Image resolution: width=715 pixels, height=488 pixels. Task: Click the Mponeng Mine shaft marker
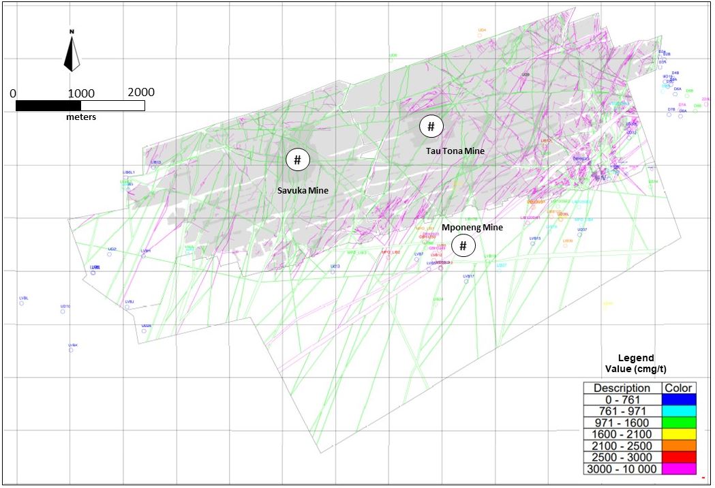(463, 245)
